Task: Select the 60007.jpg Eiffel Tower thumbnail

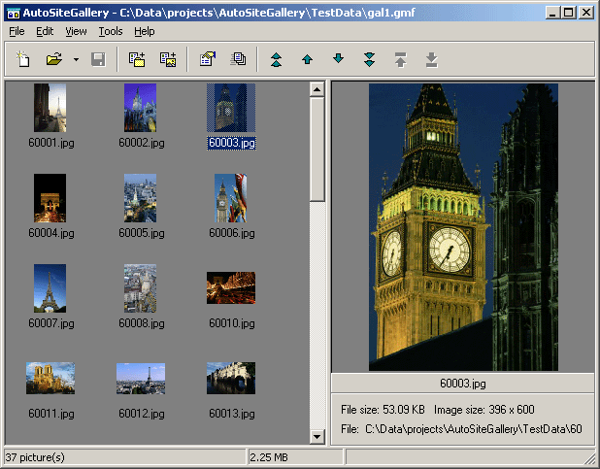Action: click(x=50, y=288)
